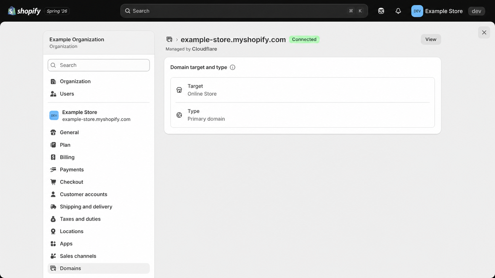
Task: Show domain target and type info icon
Action: coord(232,67)
